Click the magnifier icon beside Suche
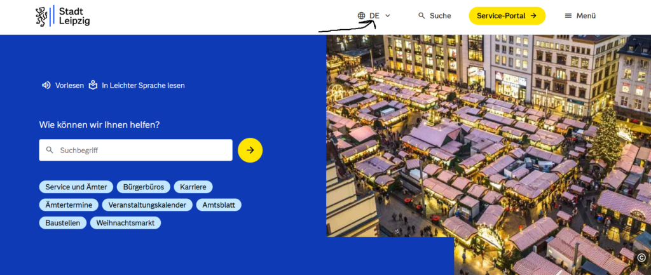 point(422,16)
